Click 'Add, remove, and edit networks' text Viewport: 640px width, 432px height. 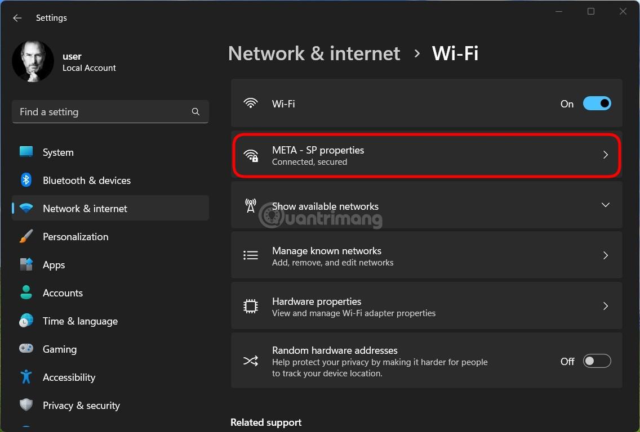tap(332, 263)
